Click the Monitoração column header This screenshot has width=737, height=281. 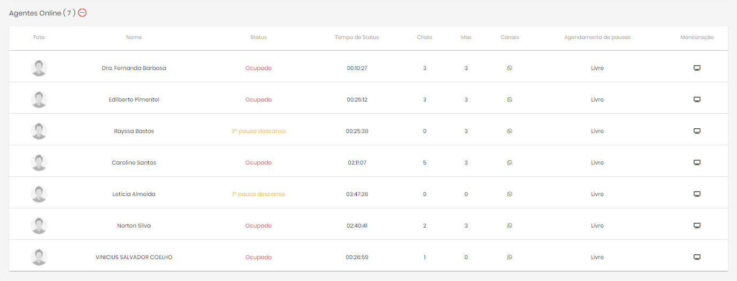click(697, 37)
